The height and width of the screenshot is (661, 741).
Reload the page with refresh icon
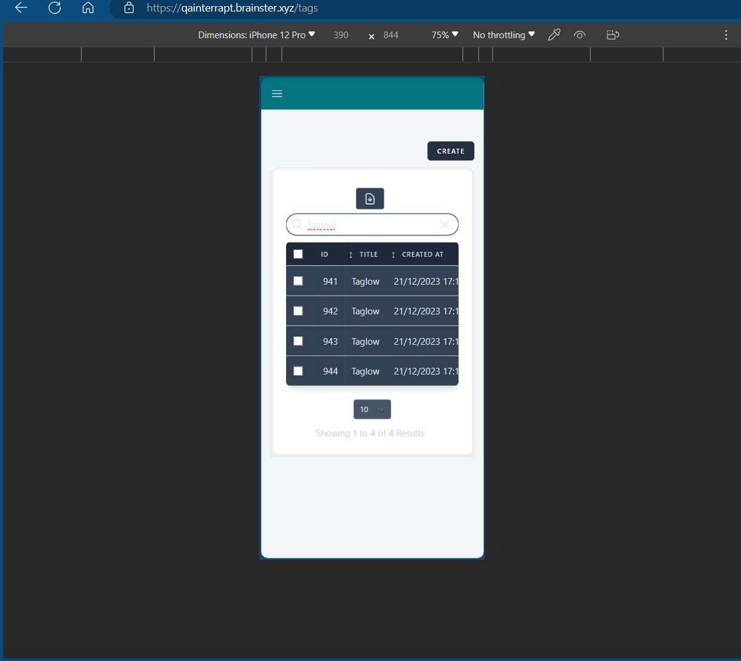pos(55,8)
